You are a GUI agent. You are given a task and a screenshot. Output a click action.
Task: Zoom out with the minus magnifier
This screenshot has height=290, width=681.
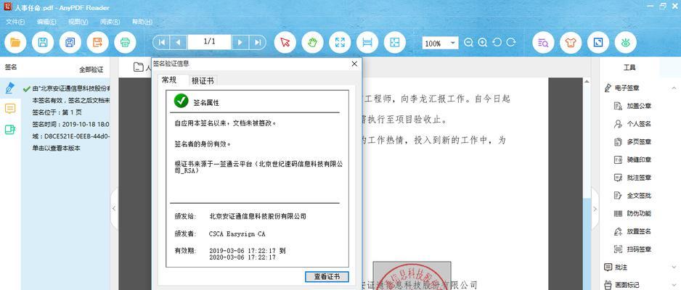tap(468, 43)
